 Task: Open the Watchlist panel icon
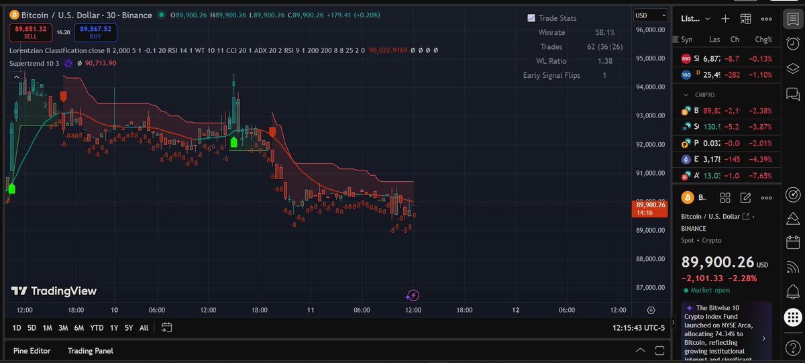click(x=792, y=18)
